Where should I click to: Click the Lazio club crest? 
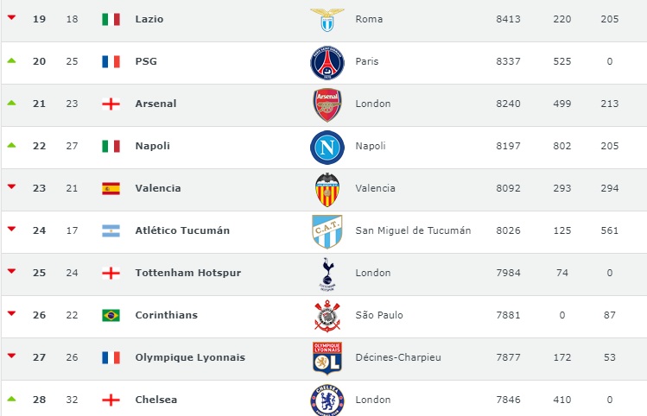point(327,19)
